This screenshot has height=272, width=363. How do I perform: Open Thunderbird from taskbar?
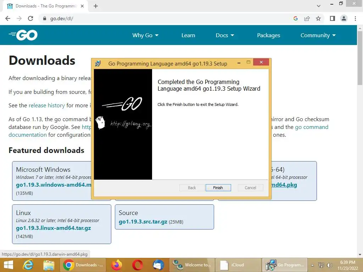pos(158,265)
